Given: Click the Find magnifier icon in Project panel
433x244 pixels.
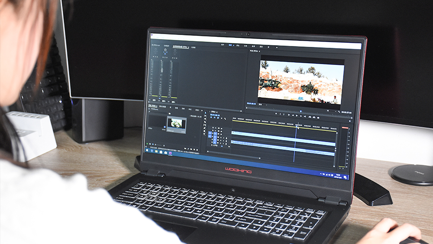Looking at the screenshot, I should click(188, 149).
